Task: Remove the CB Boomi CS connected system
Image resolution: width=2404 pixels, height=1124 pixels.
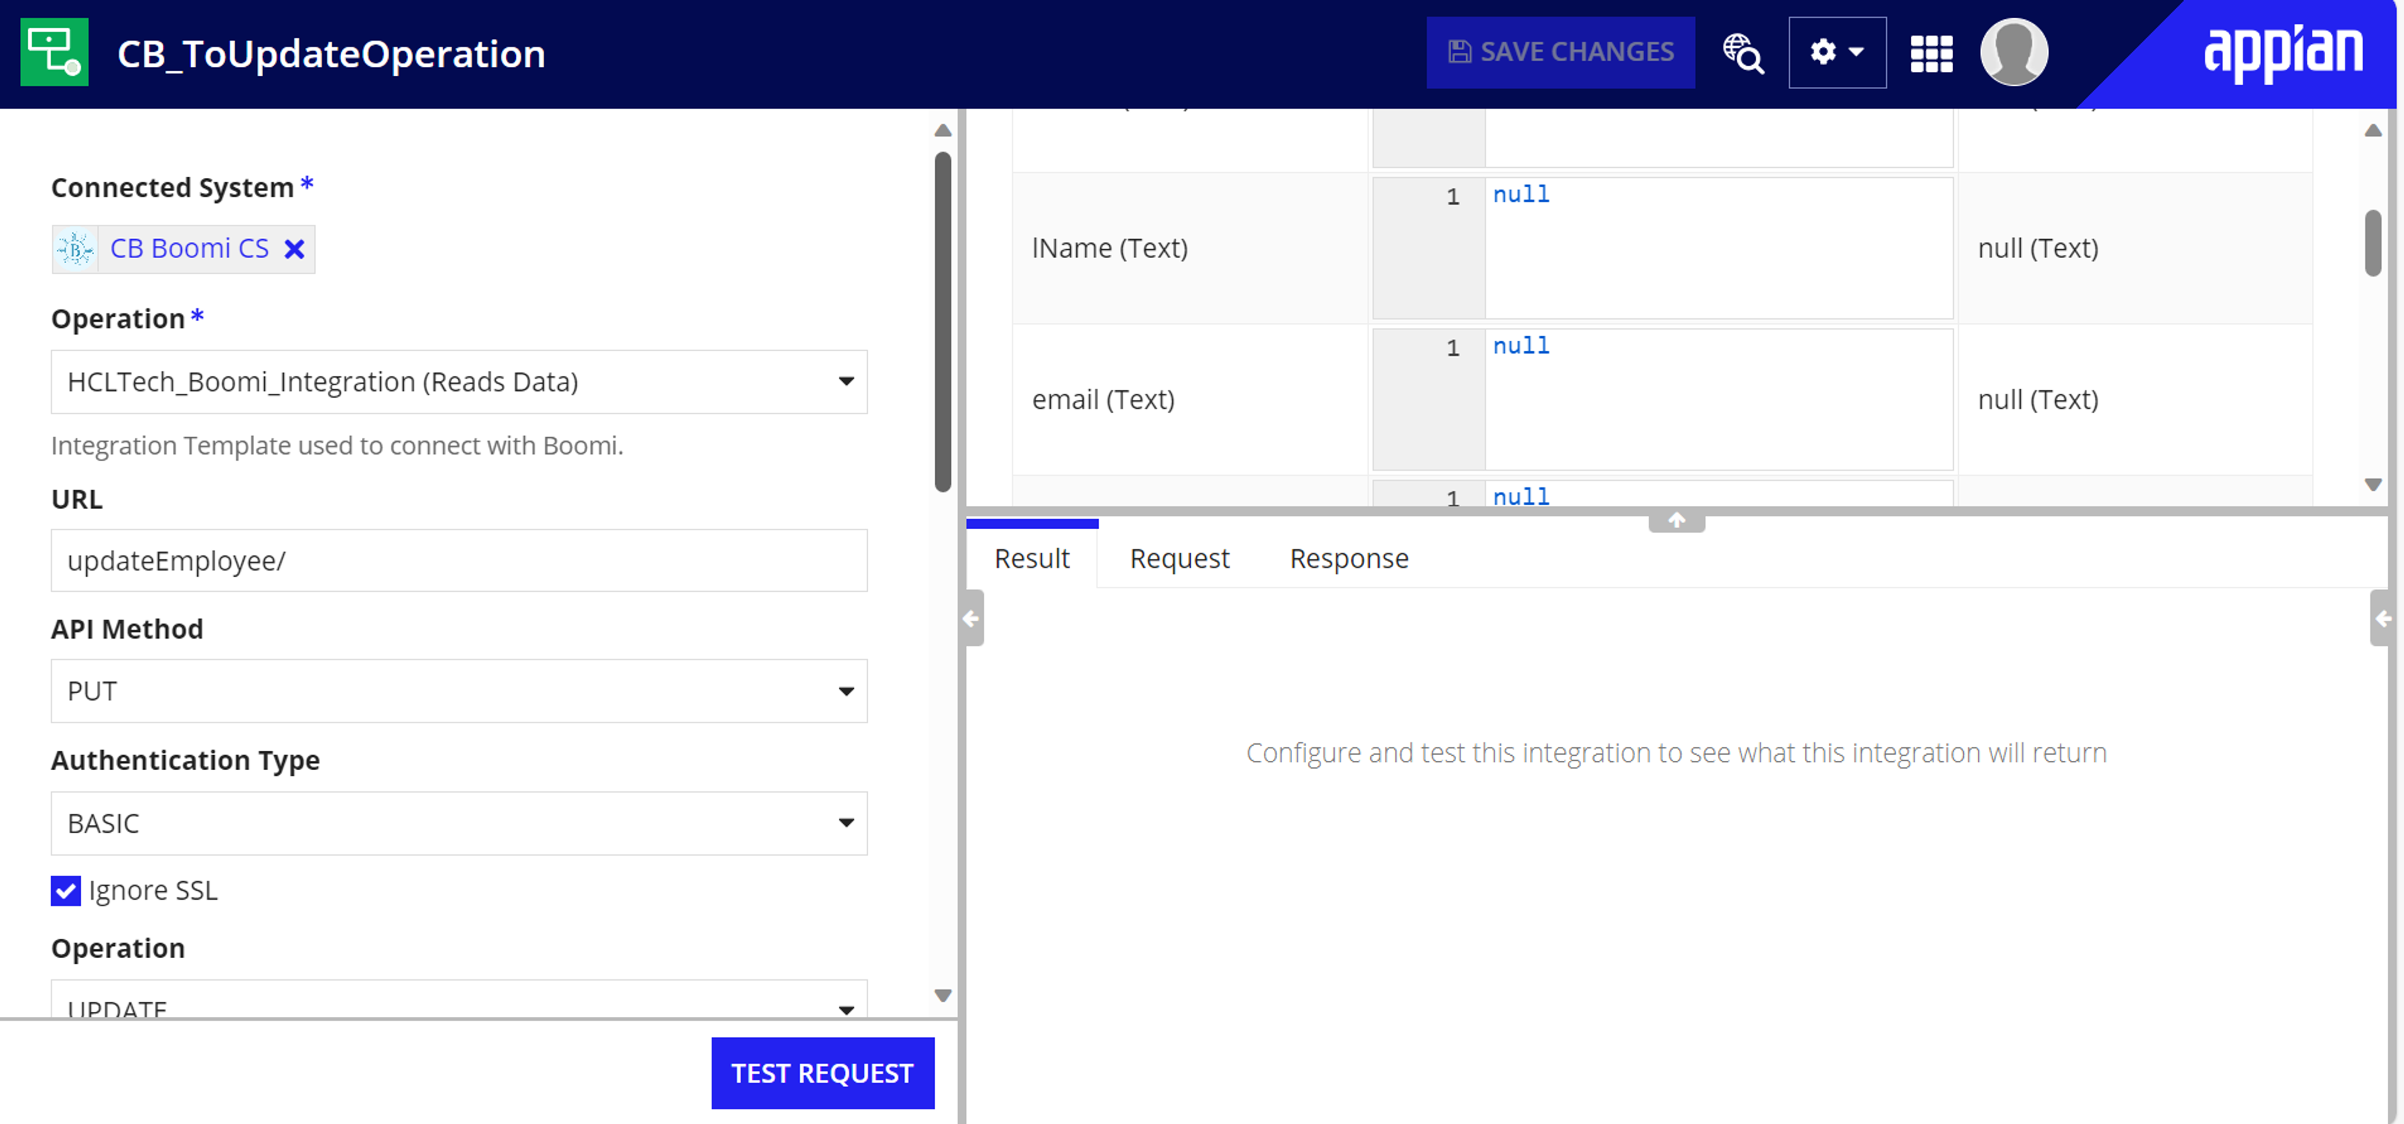Action: (x=294, y=249)
